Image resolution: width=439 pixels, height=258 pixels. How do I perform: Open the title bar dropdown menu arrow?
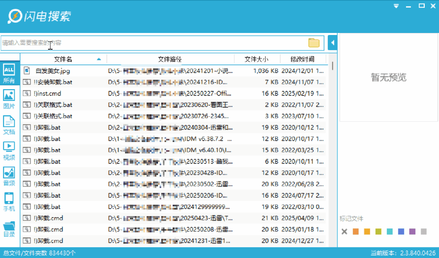(396, 6)
